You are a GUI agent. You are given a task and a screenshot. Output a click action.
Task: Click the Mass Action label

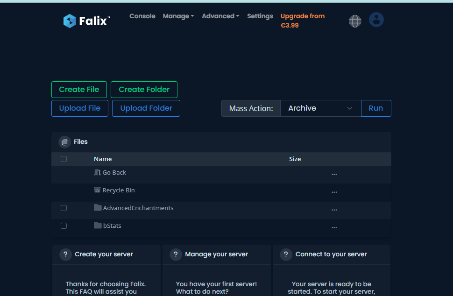click(x=251, y=109)
